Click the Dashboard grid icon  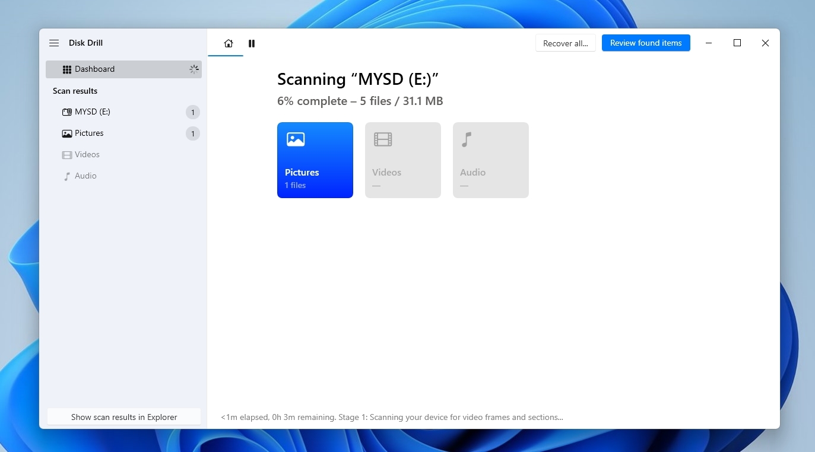(x=66, y=69)
